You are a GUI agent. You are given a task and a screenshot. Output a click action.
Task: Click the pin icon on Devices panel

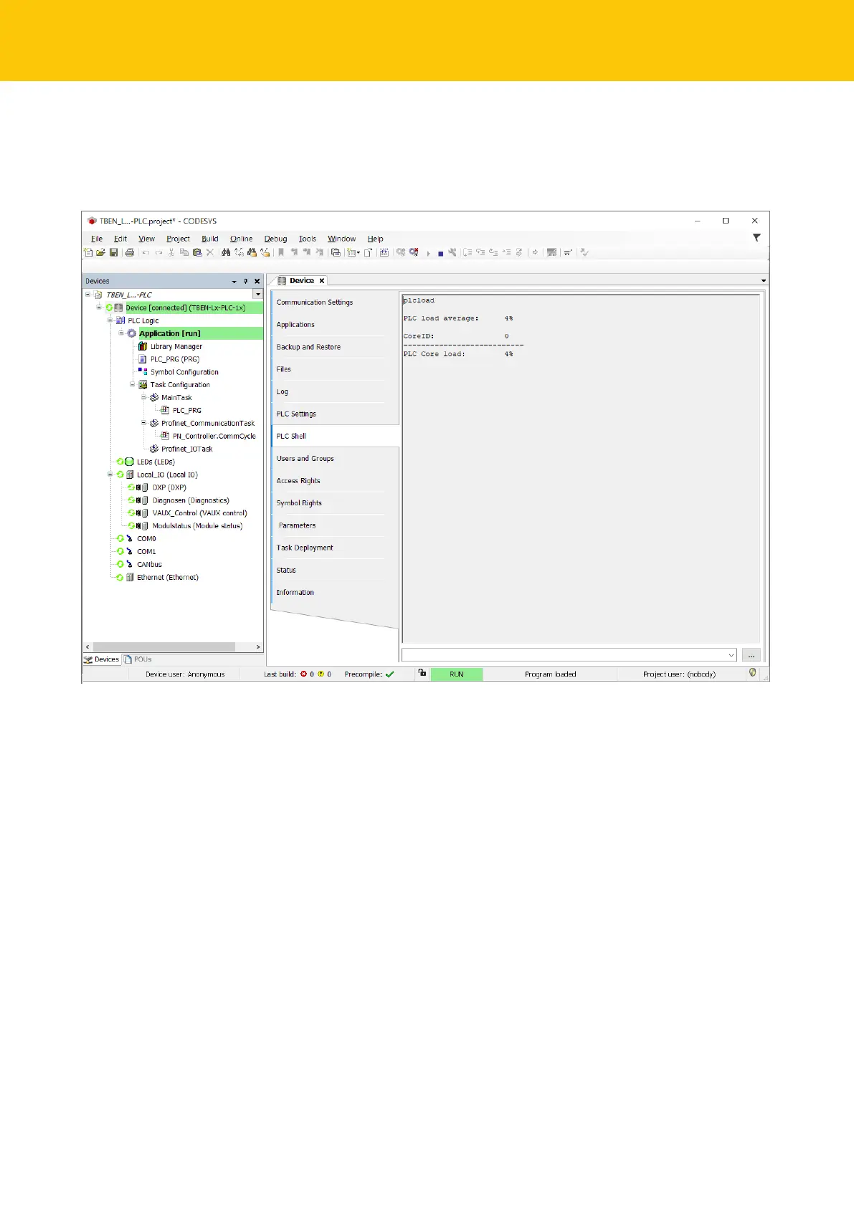click(246, 282)
